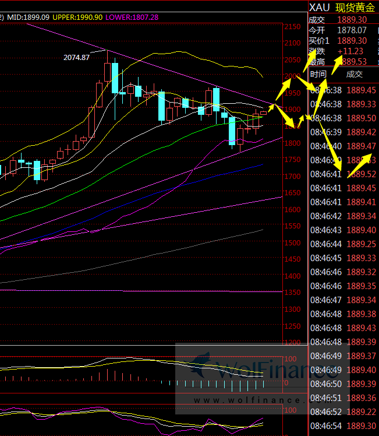Click the 1889.38 trade price
The image size is (379, 436).
[361, 314]
